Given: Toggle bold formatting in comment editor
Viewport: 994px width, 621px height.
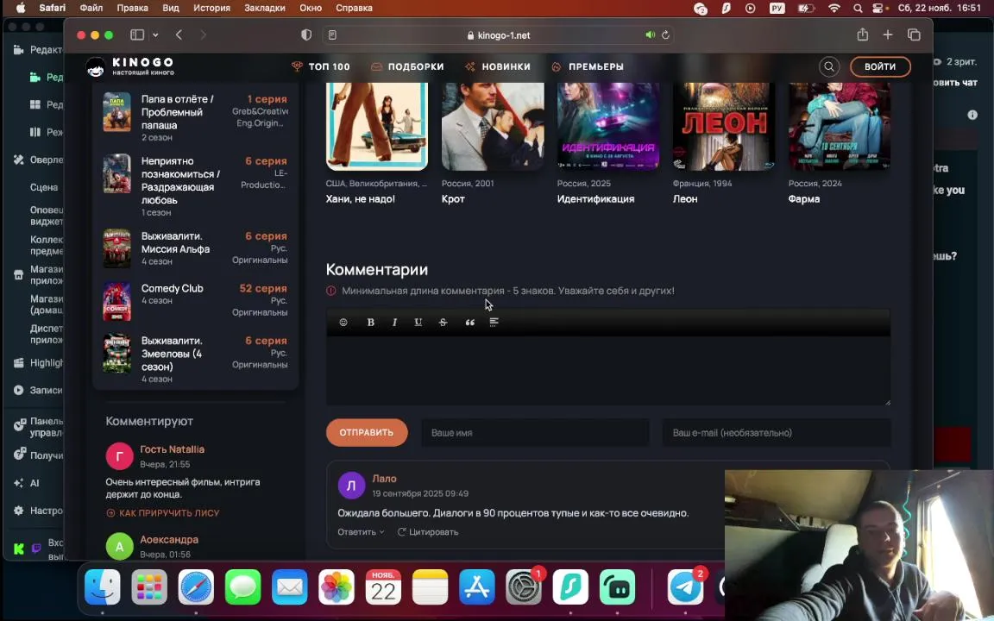Looking at the screenshot, I should [x=370, y=322].
